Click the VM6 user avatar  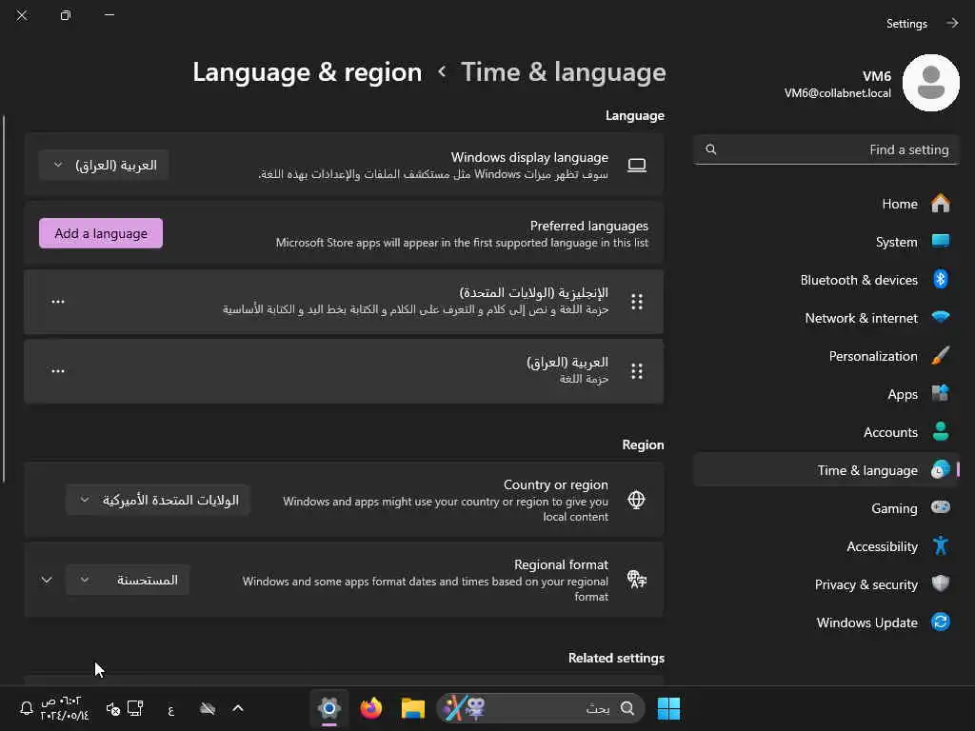[931, 83]
